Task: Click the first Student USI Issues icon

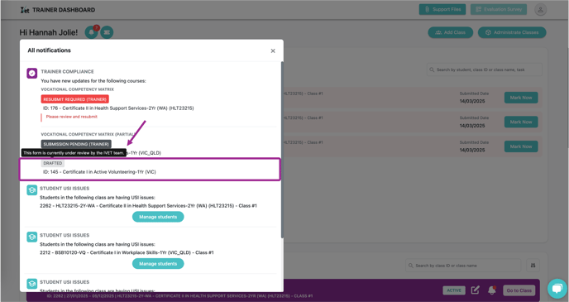Action: (32, 189)
